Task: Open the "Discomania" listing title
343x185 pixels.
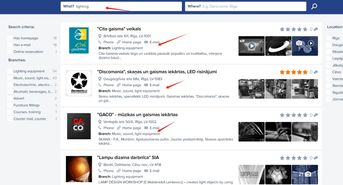Action: point(157,72)
